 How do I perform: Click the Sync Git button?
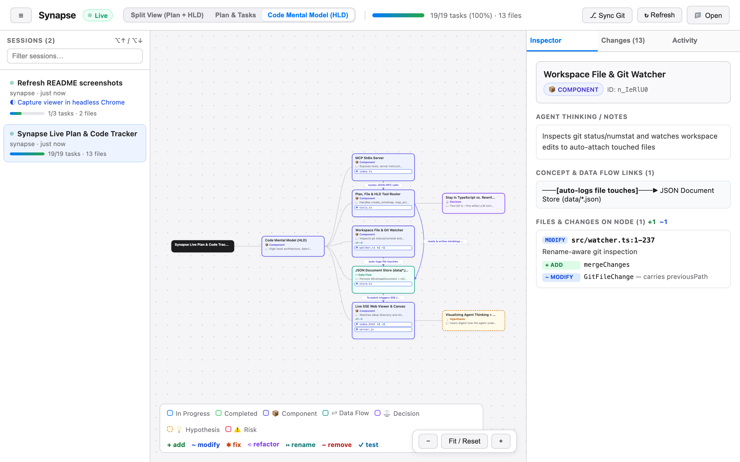tap(607, 15)
